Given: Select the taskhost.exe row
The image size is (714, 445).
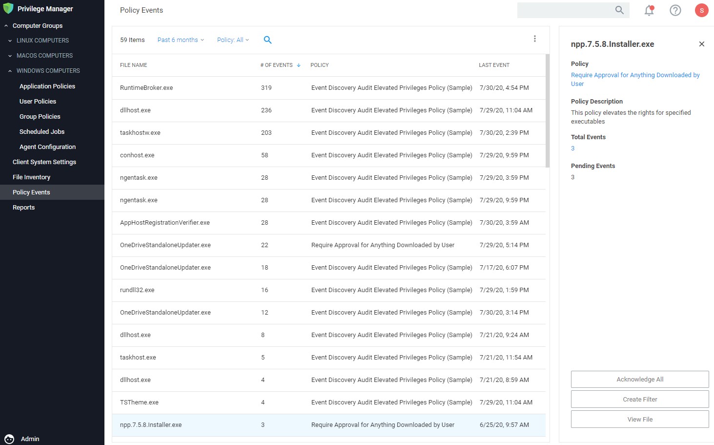Looking at the screenshot, I should click(329, 358).
